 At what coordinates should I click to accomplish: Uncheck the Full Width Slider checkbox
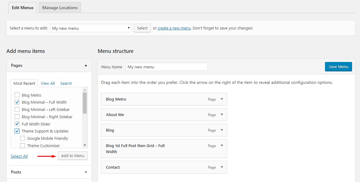[x=17, y=124]
